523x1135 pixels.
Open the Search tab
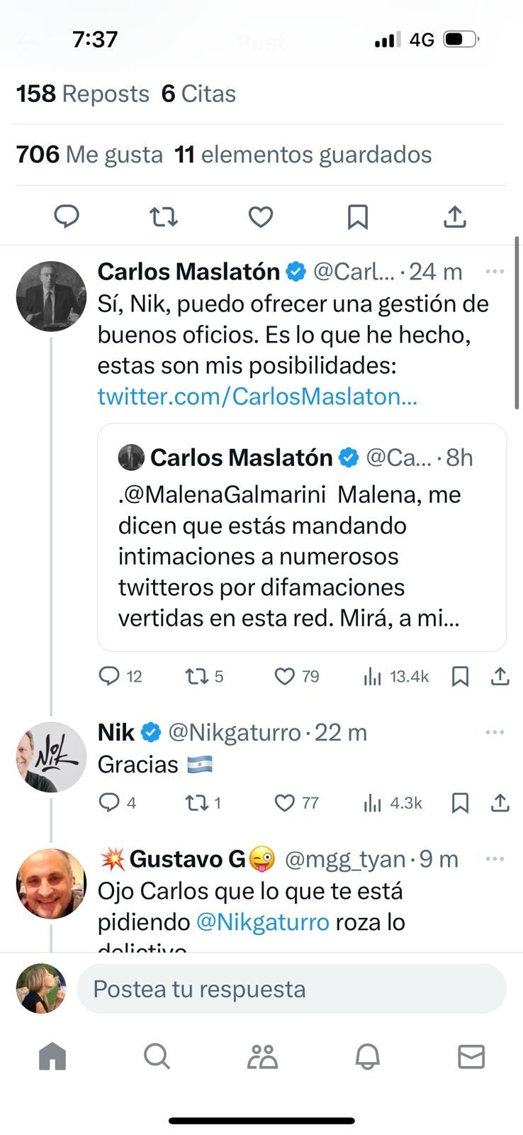(x=157, y=1057)
